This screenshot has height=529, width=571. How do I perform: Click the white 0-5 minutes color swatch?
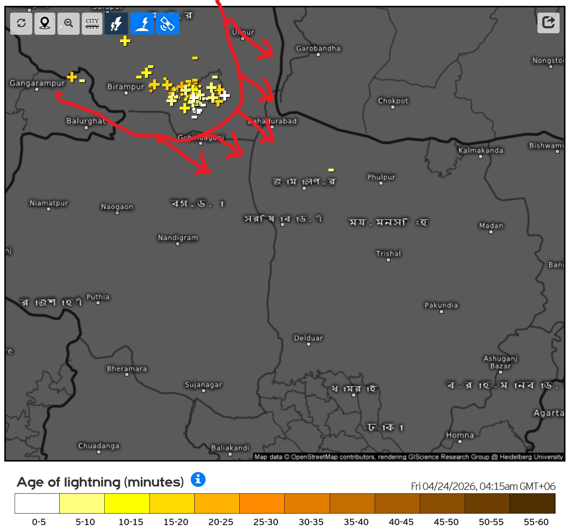37,503
